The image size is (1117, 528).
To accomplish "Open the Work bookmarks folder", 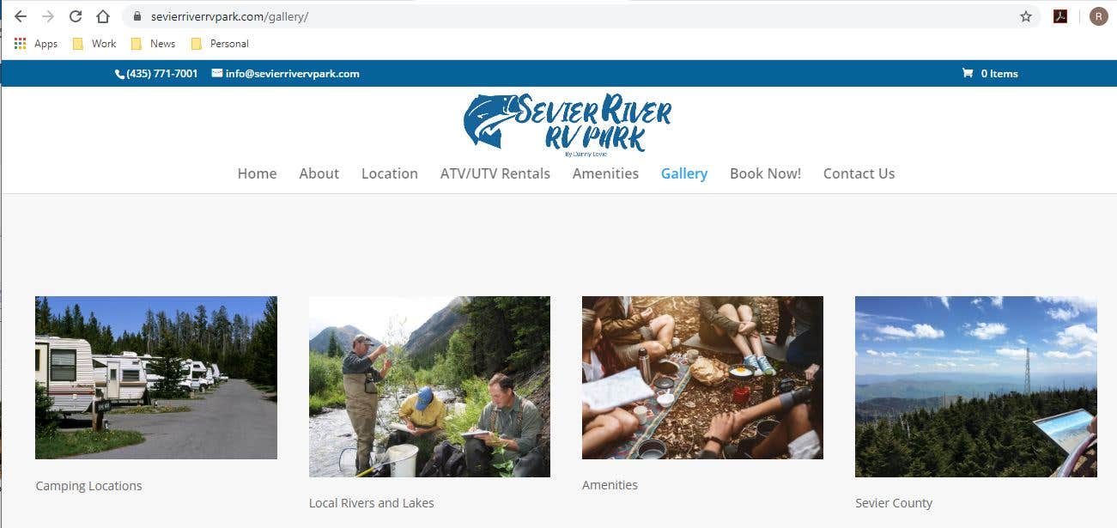I will click(94, 44).
